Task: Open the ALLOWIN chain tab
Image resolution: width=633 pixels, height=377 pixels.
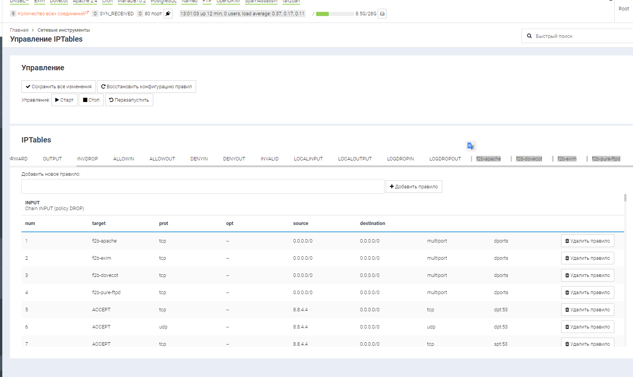Action: tap(123, 159)
